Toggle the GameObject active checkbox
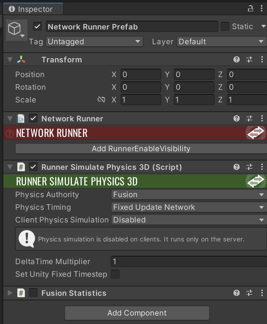Screen dimensions: 267x324 tap(38, 27)
